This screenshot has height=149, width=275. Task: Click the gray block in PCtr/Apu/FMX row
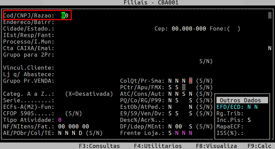(x=184, y=87)
